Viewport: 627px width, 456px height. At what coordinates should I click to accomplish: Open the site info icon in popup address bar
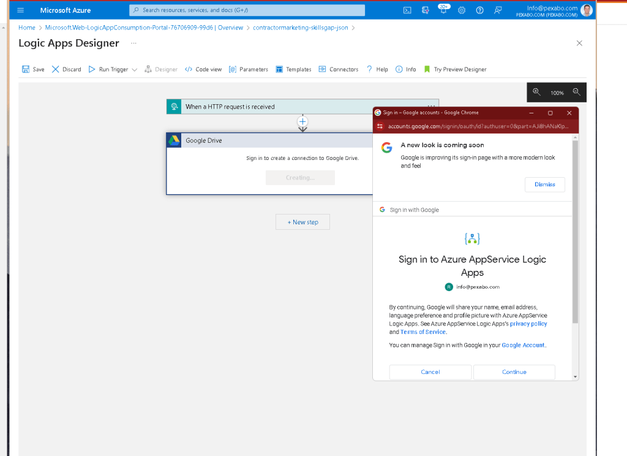click(x=380, y=126)
